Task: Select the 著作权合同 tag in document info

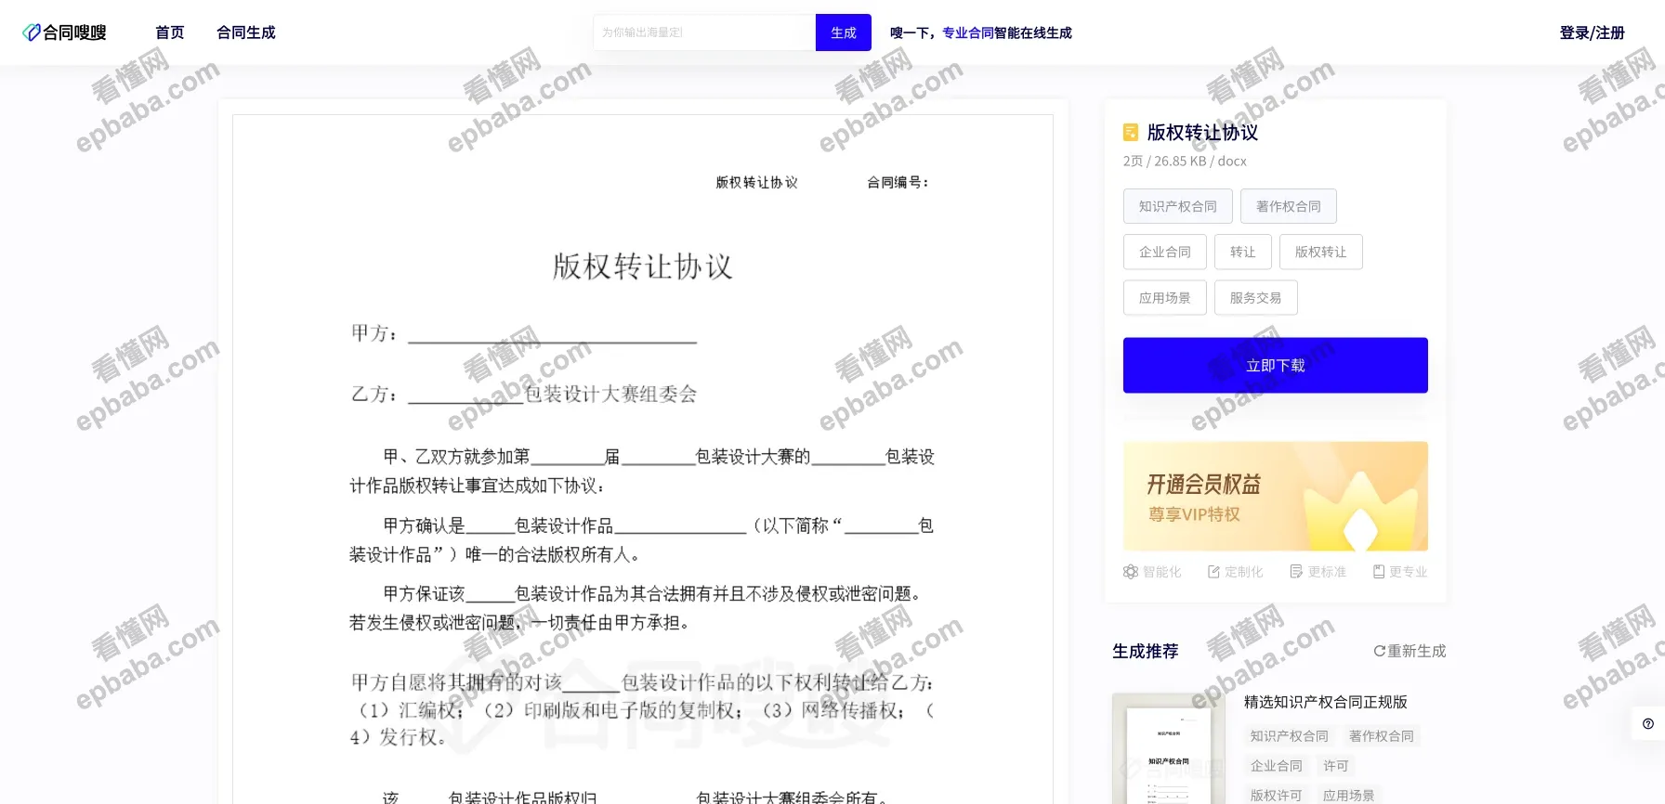Action: click(1289, 206)
